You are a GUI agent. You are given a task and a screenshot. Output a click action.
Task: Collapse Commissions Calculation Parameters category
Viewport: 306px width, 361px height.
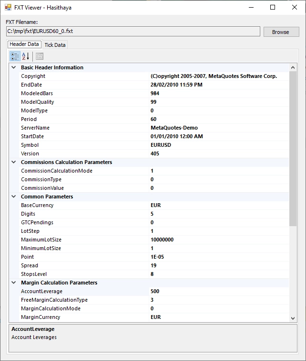[x=14, y=162]
